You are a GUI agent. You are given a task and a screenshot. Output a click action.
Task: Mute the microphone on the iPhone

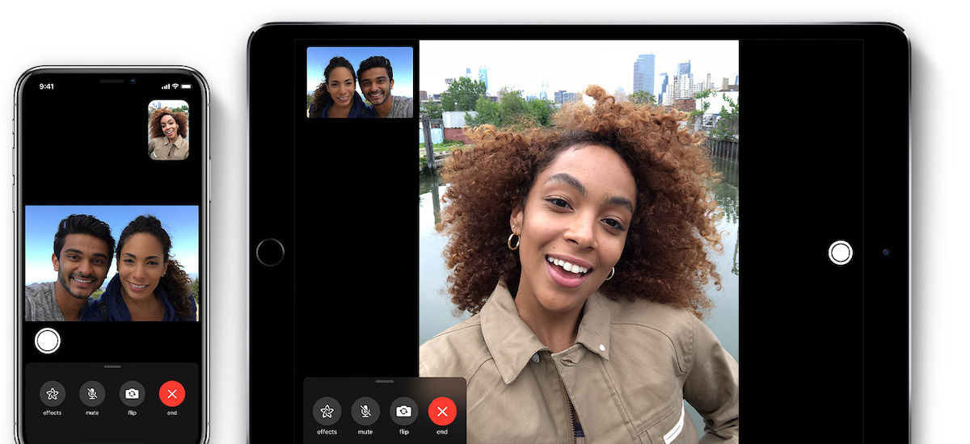(92, 394)
